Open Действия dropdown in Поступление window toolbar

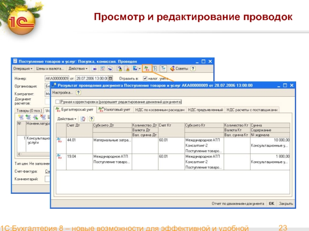click(x=78, y=69)
